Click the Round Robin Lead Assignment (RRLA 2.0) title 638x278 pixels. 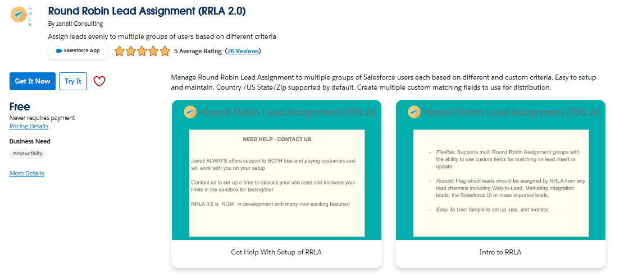[147, 11]
